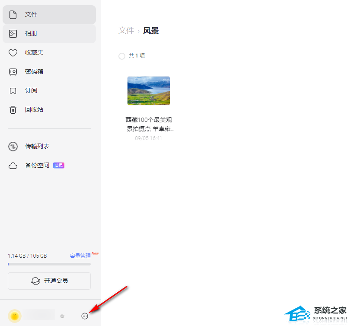Open 备份空间 via cloud icon
The height and width of the screenshot is (326, 354).
(13, 165)
